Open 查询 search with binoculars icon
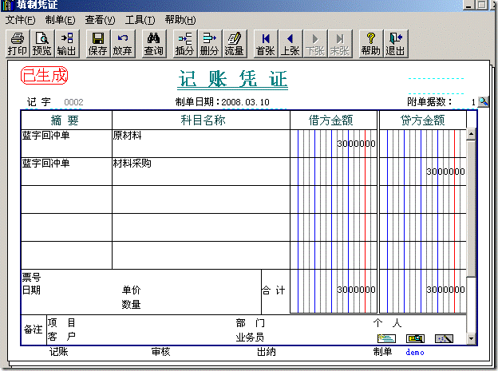 154,44
